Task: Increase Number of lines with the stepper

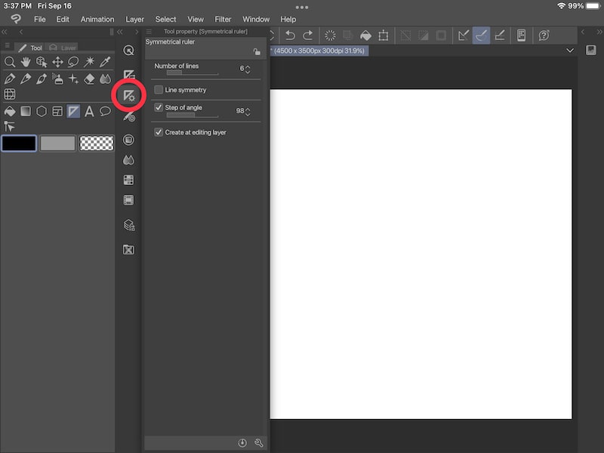Action: [249, 65]
